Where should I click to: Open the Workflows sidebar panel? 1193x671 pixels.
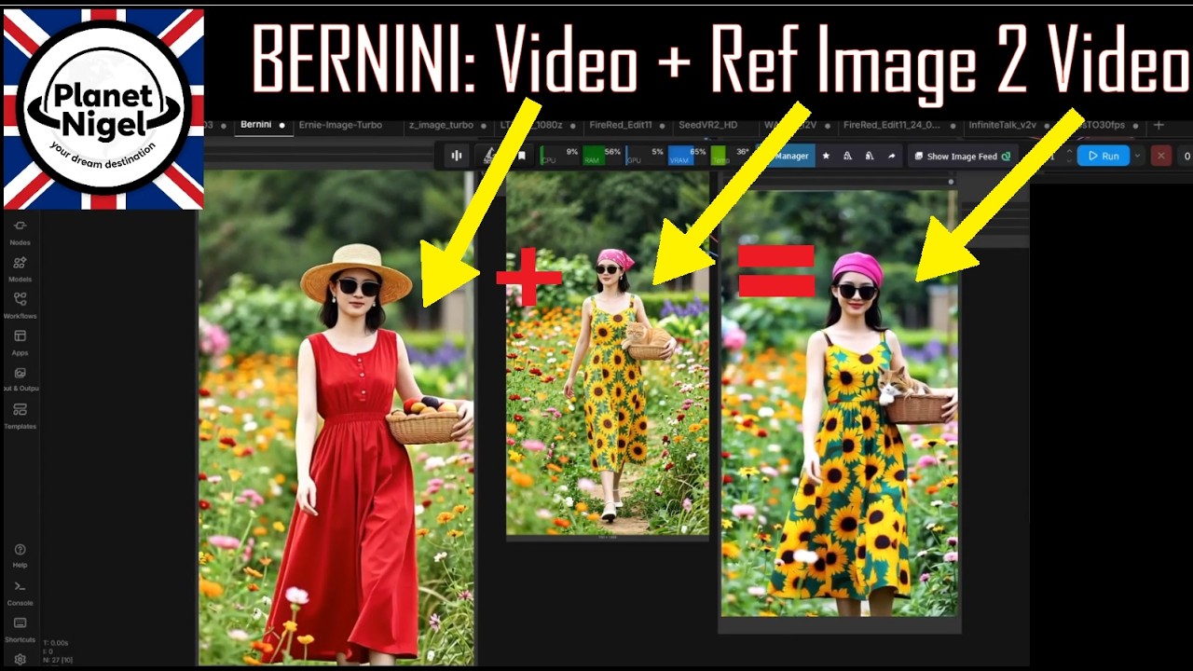20,306
